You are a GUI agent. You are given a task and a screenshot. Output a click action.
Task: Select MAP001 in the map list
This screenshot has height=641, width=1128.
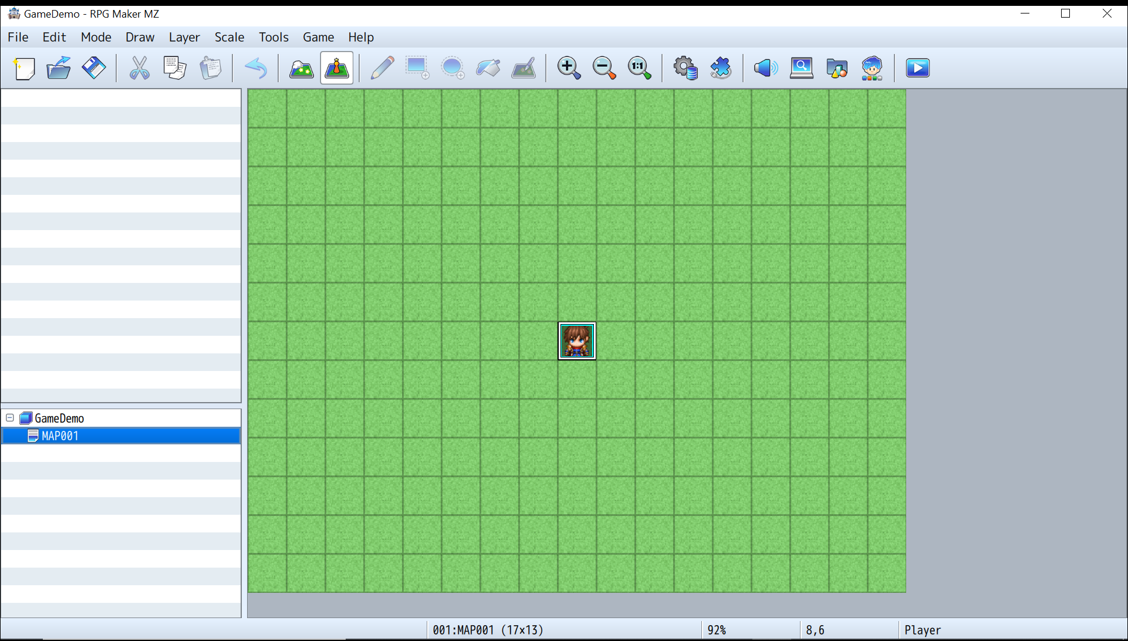[x=121, y=436]
